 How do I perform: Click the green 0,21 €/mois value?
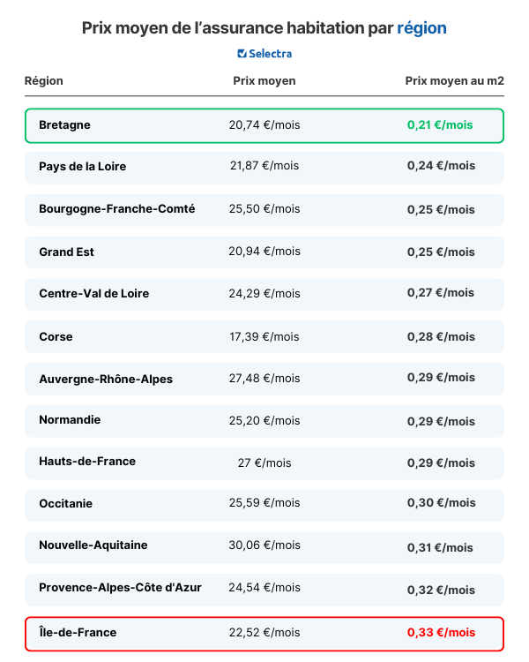(x=440, y=125)
